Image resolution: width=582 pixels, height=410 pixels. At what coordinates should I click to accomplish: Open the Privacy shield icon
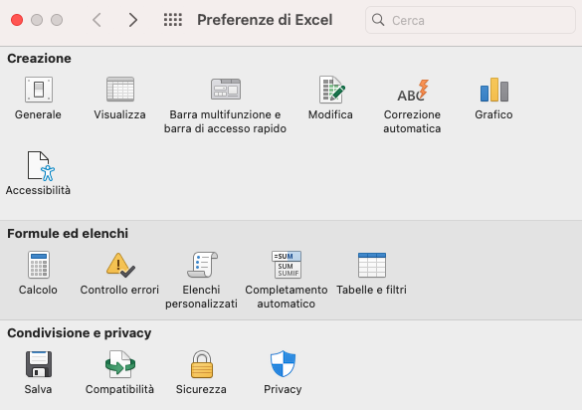click(x=283, y=364)
